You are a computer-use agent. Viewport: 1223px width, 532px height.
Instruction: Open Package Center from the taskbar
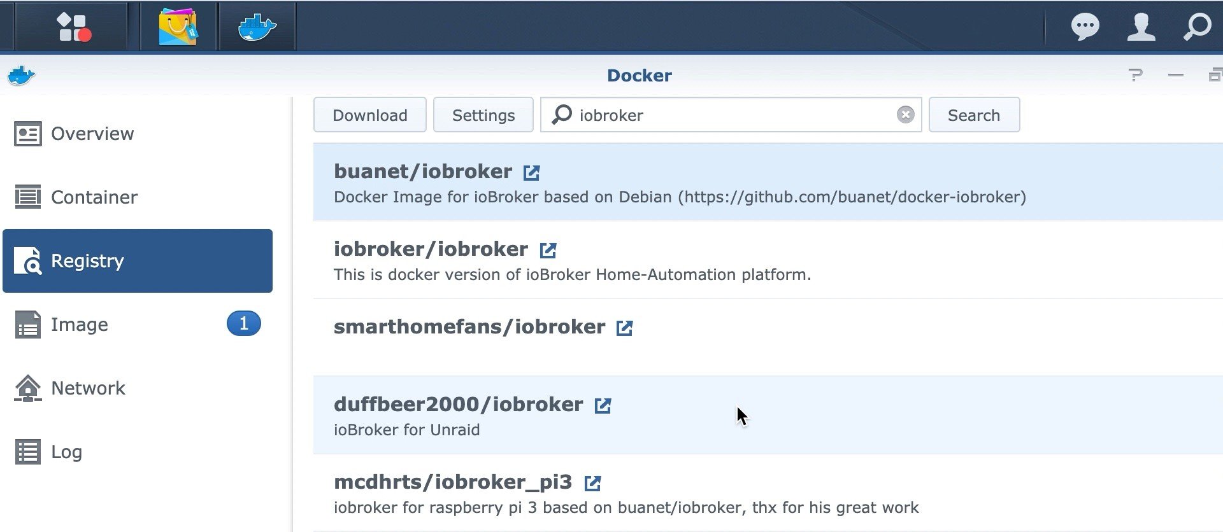coord(178,27)
